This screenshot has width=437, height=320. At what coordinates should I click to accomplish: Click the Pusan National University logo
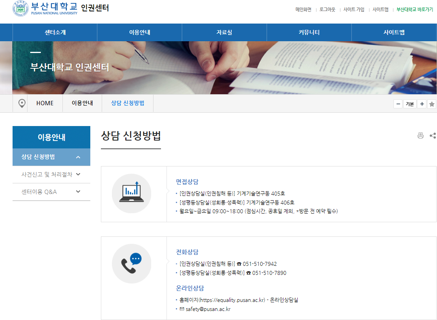tap(45, 9)
